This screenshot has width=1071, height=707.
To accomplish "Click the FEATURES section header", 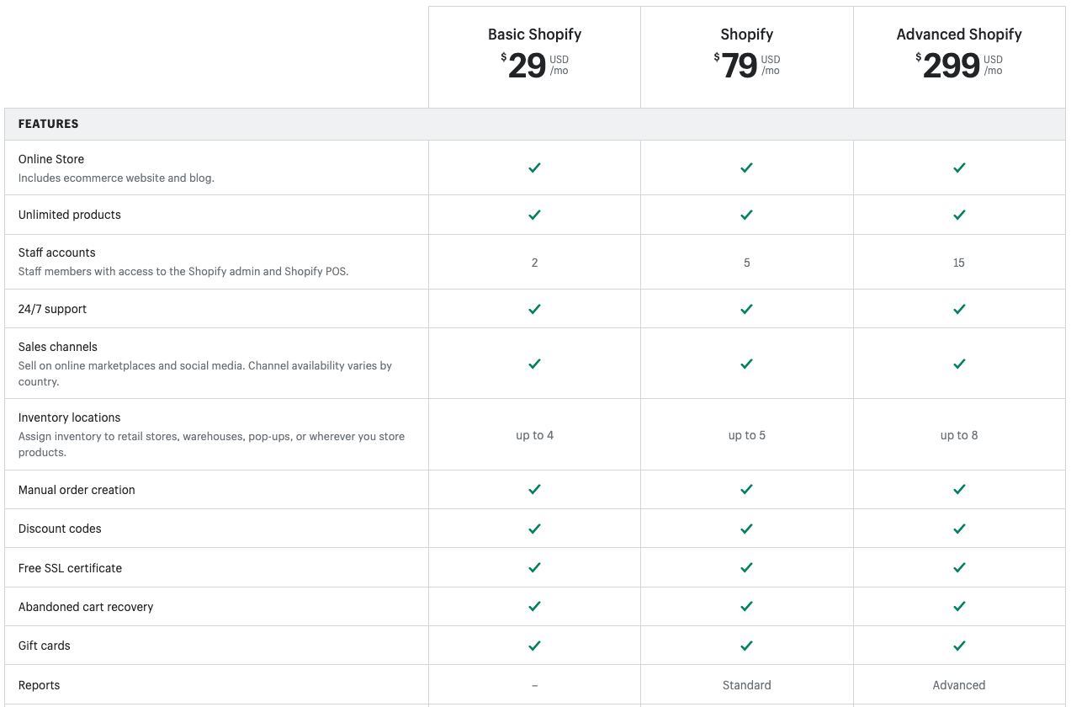I will click(x=49, y=124).
